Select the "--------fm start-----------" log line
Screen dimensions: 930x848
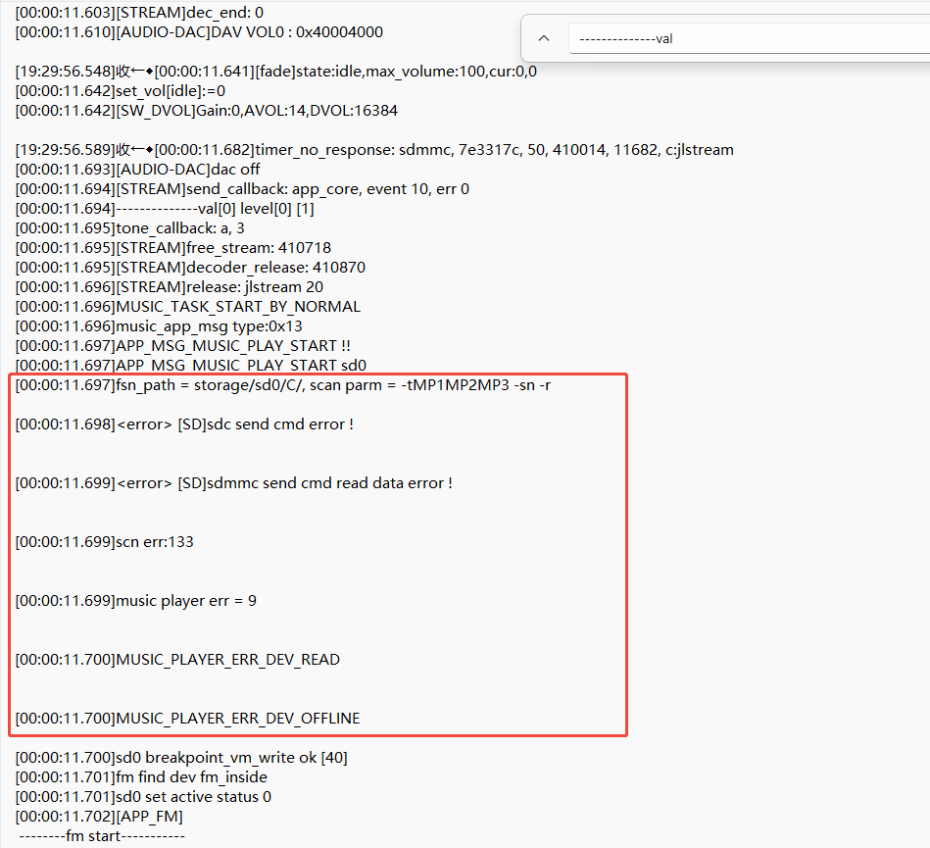tap(102, 835)
